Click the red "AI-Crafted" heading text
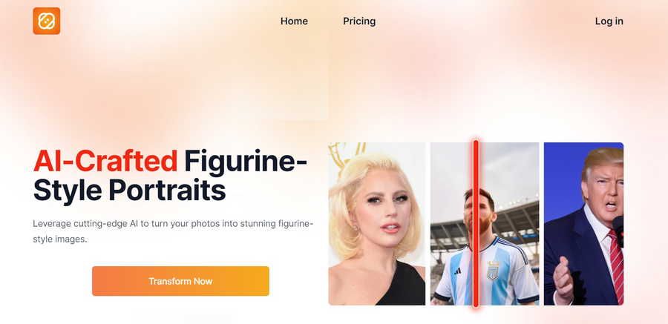The height and width of the screenshot is (324, 668). [x=105, y=162]
